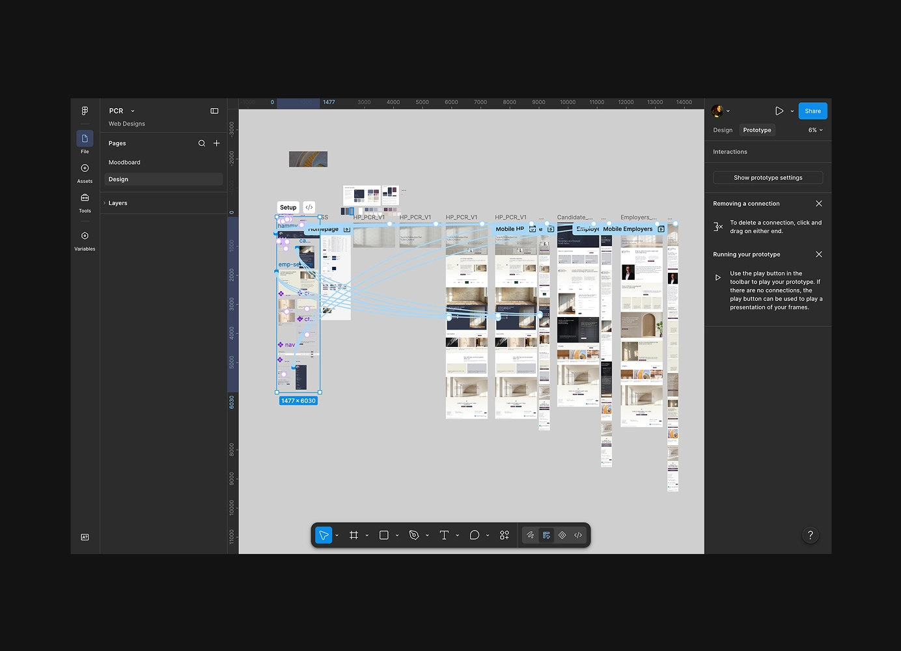This screenshot has height=651, width=901.
Task: Click the Setup button on canvas
Action: [x=288, y=207]
